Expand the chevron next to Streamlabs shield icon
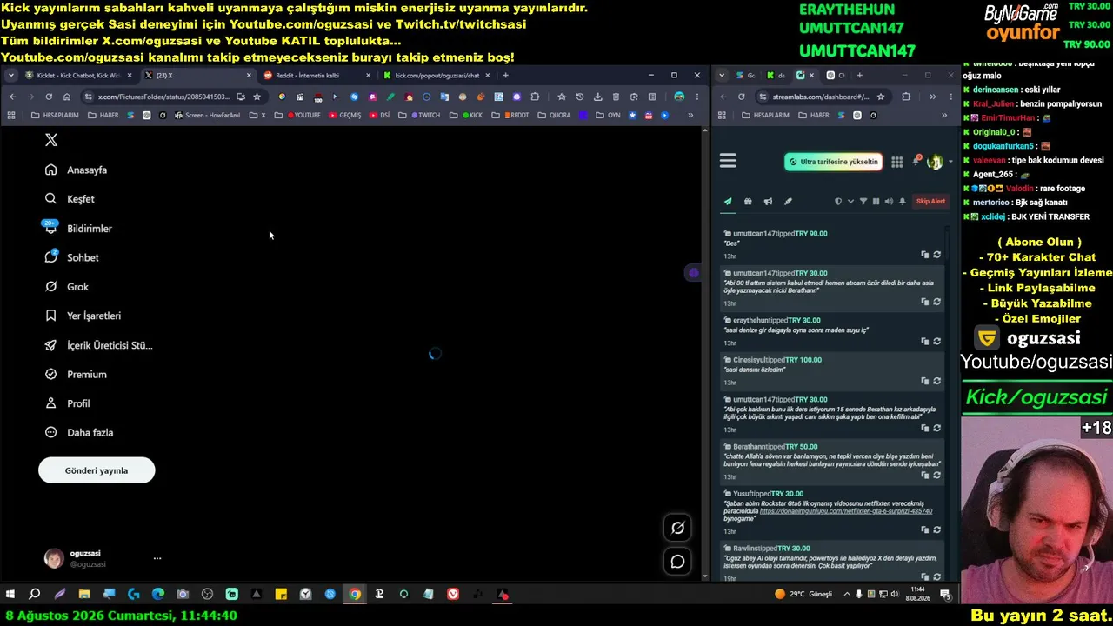 [850, 202]
